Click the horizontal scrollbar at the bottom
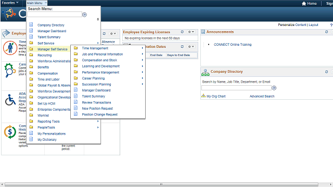Screen dimensions: 333x187 coord(161,184)
